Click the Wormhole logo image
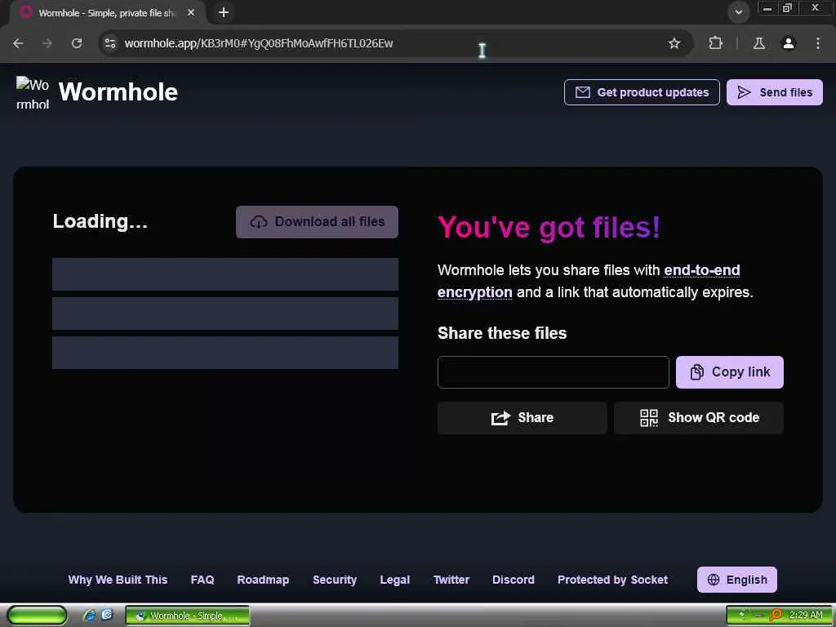 [33, 92]
